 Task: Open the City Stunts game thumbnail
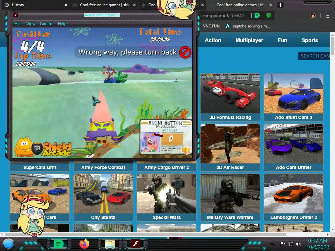point(103,193)
